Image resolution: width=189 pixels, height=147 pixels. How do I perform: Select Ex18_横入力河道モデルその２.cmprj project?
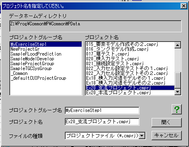point(130,83)
